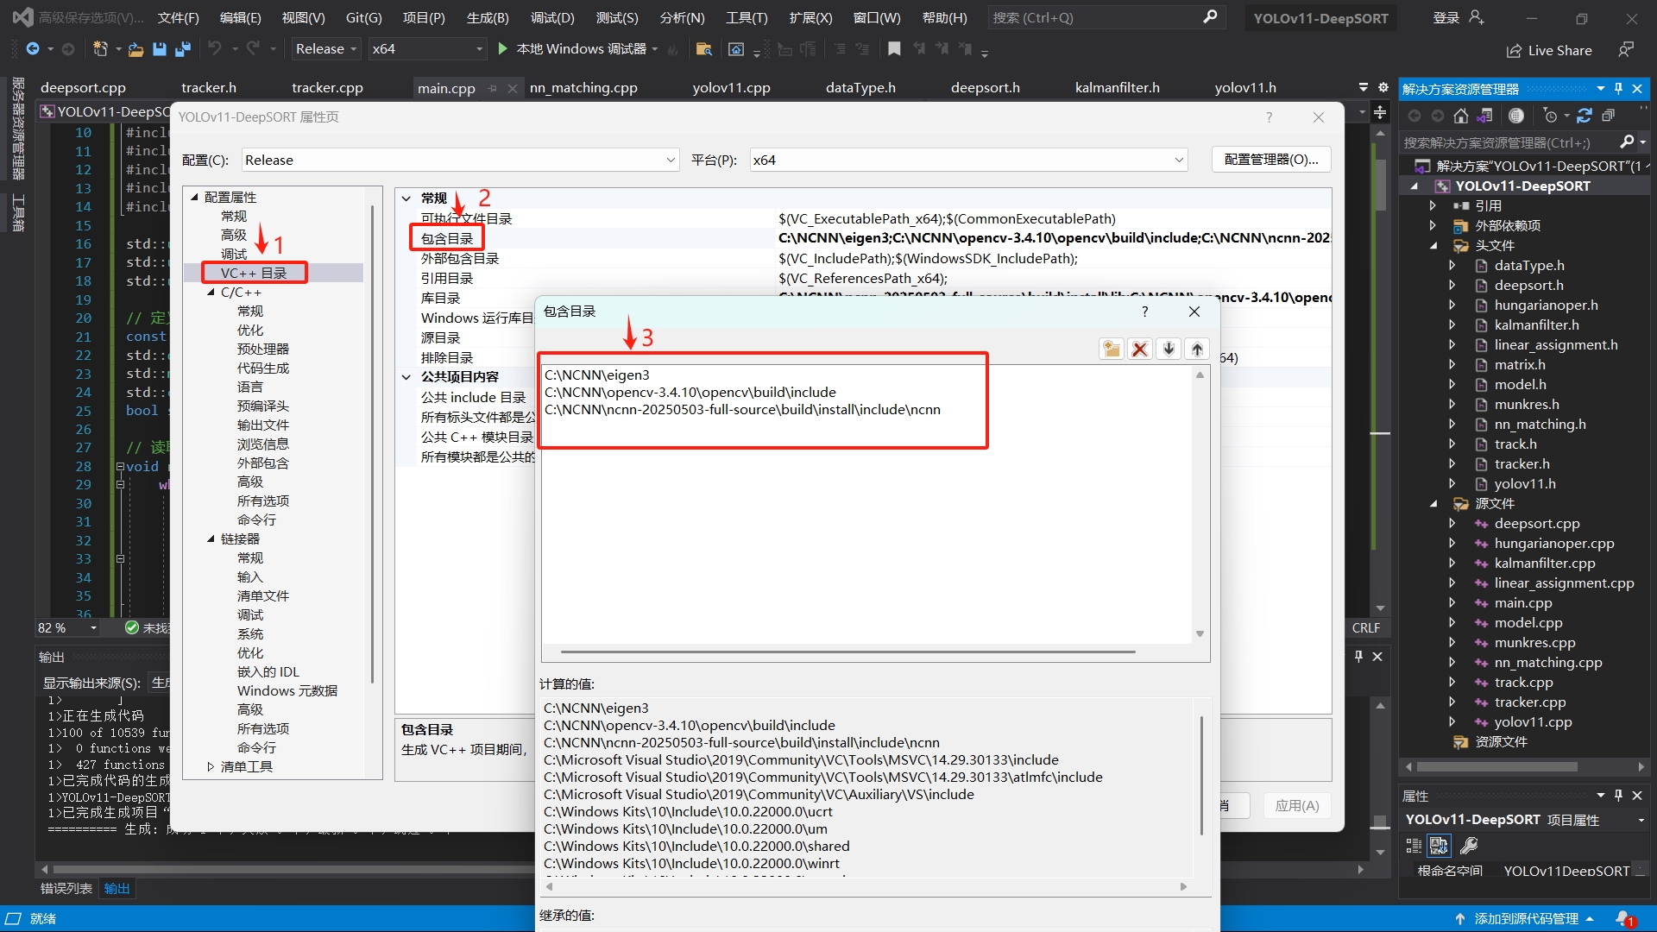Click the new line folder icon in Include Directories dialog
The height and width of the screenshot is (932, 1657).
coord(1112,349)
